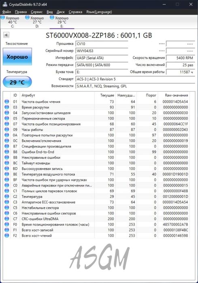Click status icon for attribute 03

[6, 107]
